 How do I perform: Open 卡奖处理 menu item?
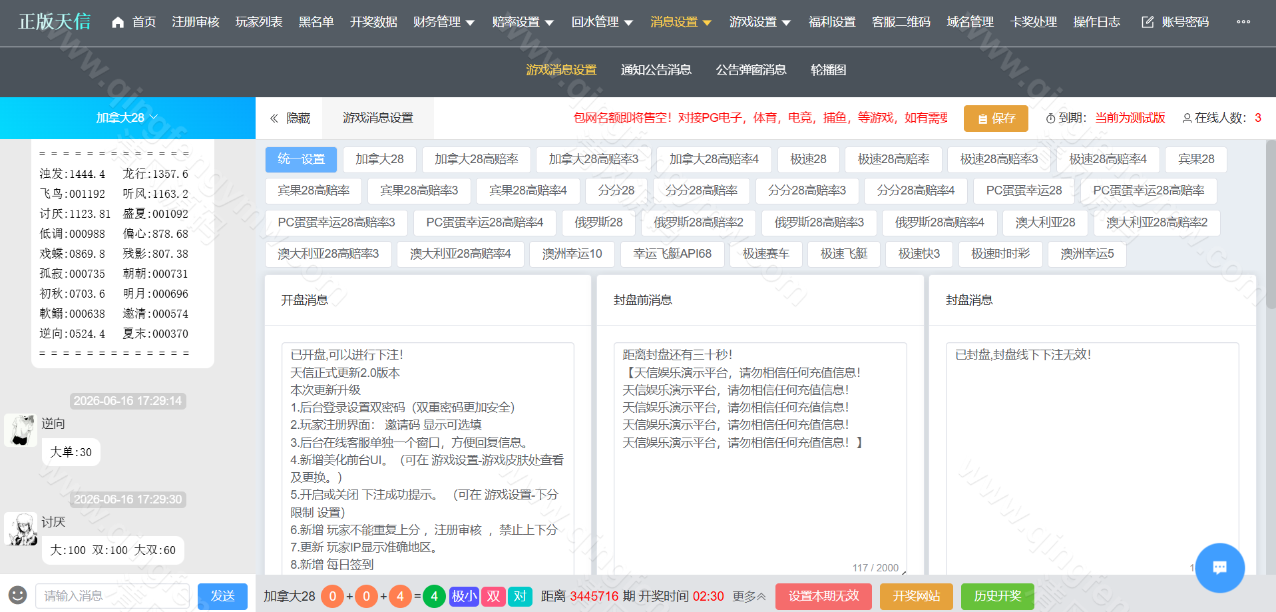[x=1034, y=22]
